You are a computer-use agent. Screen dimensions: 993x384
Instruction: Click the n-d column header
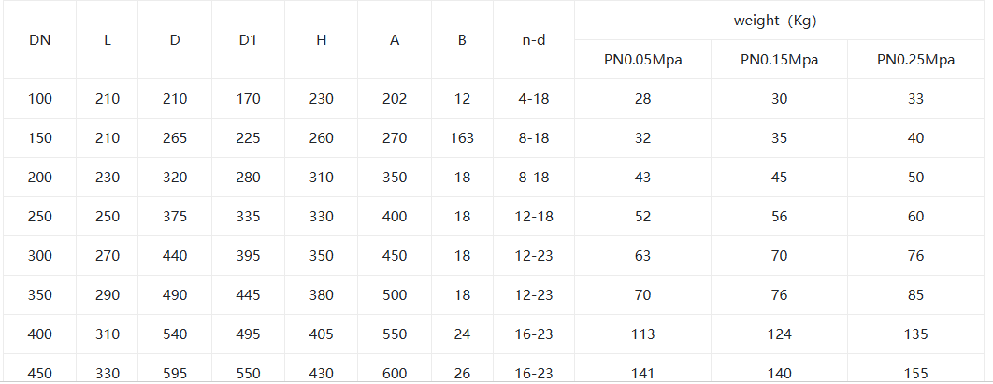[533, 40]
